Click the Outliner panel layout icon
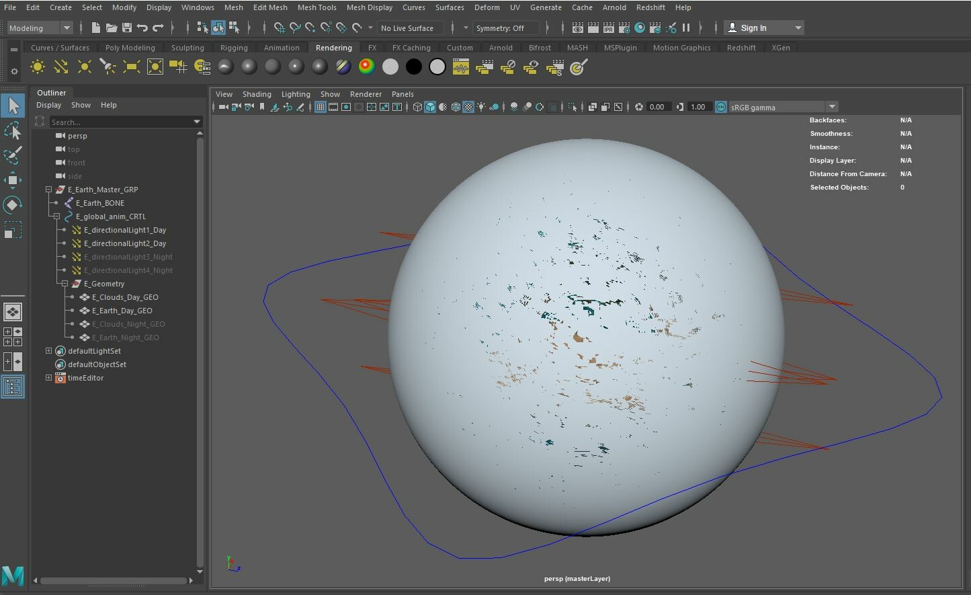The height and width of the screenshot is (595, 971). click(x=13, y=387)
